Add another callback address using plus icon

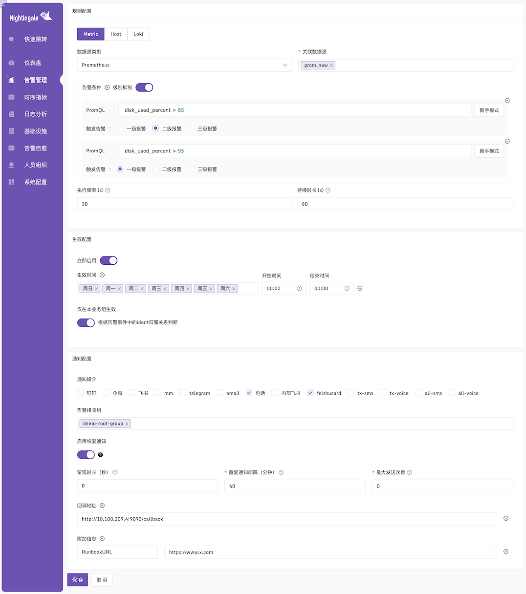(x=102, y=505)
